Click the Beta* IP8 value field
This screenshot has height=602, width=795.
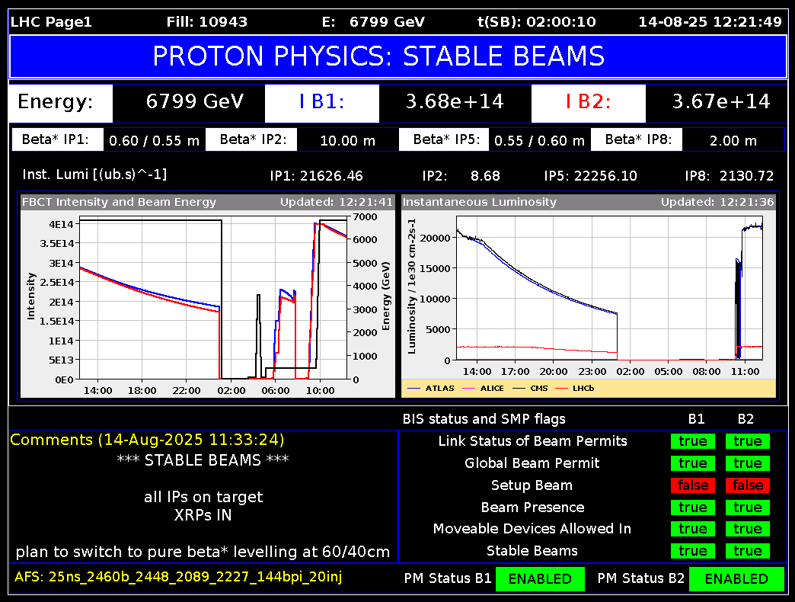(733, 140)
